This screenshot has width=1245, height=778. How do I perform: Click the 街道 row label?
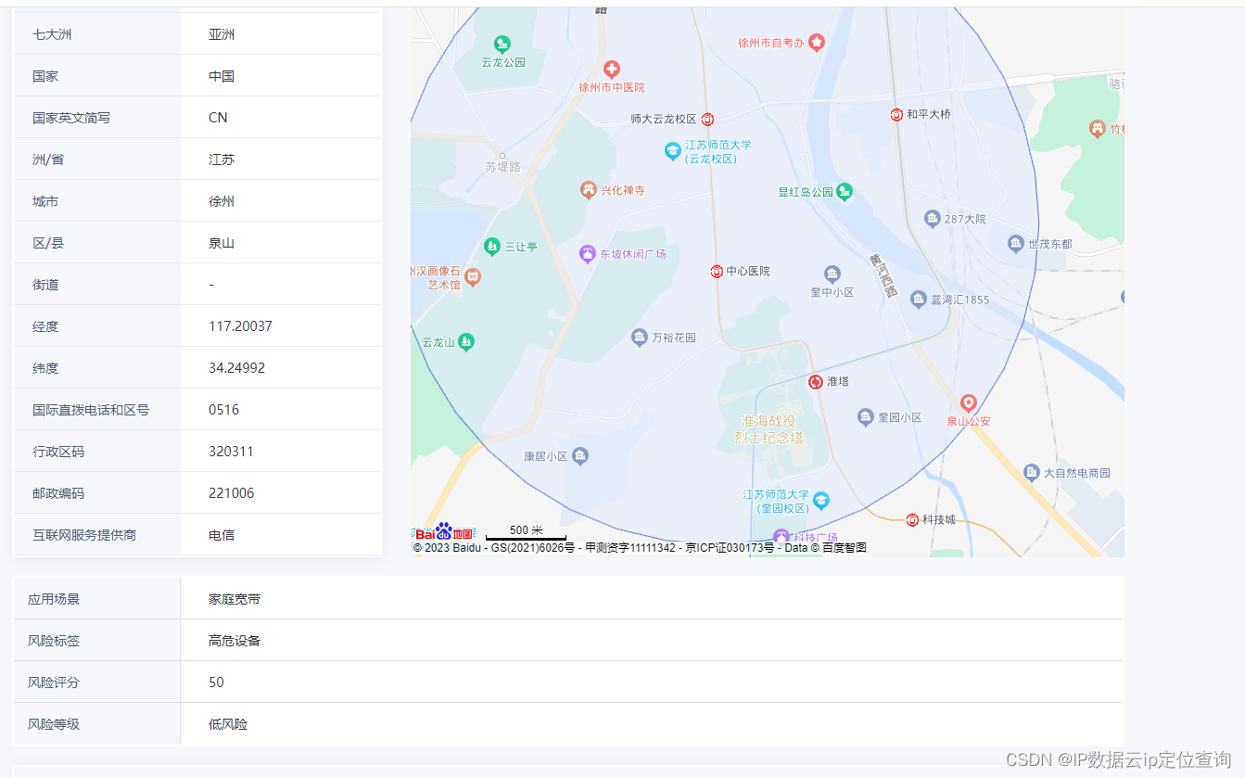pos(45,285)
